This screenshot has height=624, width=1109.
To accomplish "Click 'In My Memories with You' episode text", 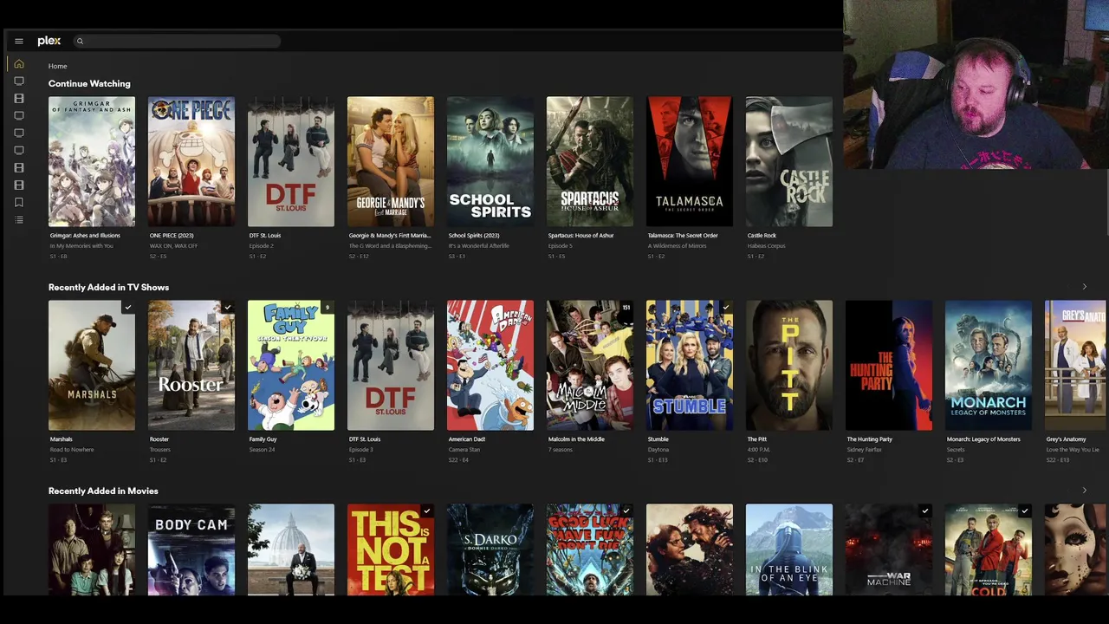I will click(x=81, y=246).
